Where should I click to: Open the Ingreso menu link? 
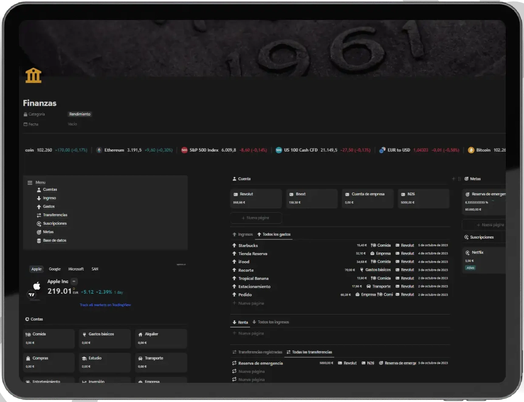click(x=49, y=198)
